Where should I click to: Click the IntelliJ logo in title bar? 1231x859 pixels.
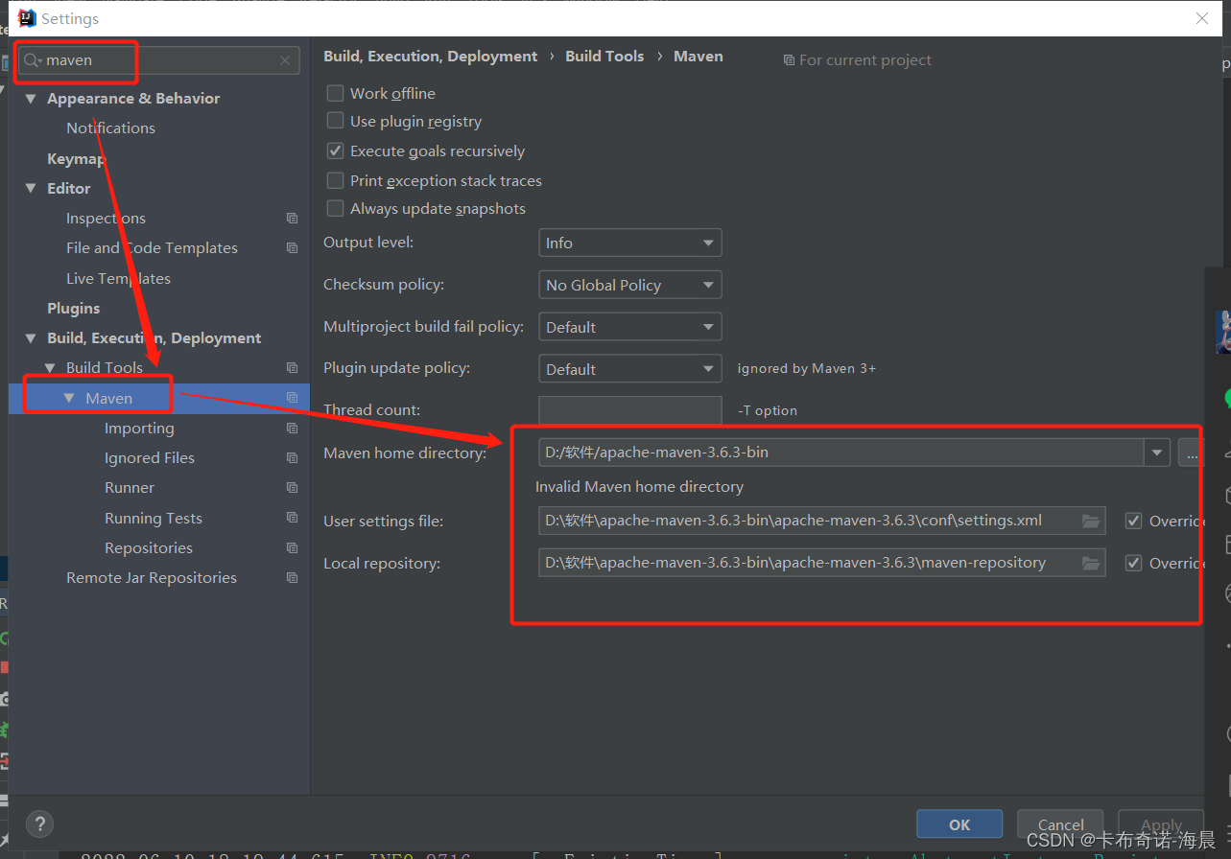pyautogui.click(x=27, y=18)
